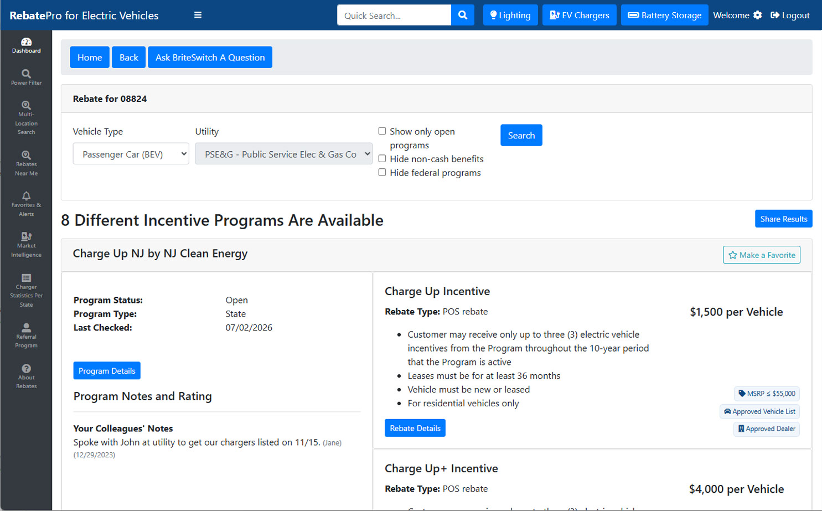822x511 pixels.
Task: Click the Quick Search magnifier button
Action: (x=463, y=15)
